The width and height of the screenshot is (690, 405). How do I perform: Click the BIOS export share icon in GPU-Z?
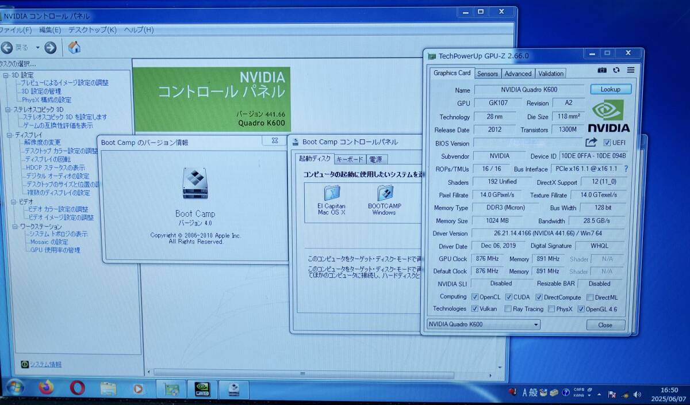[x=591, y=142]
